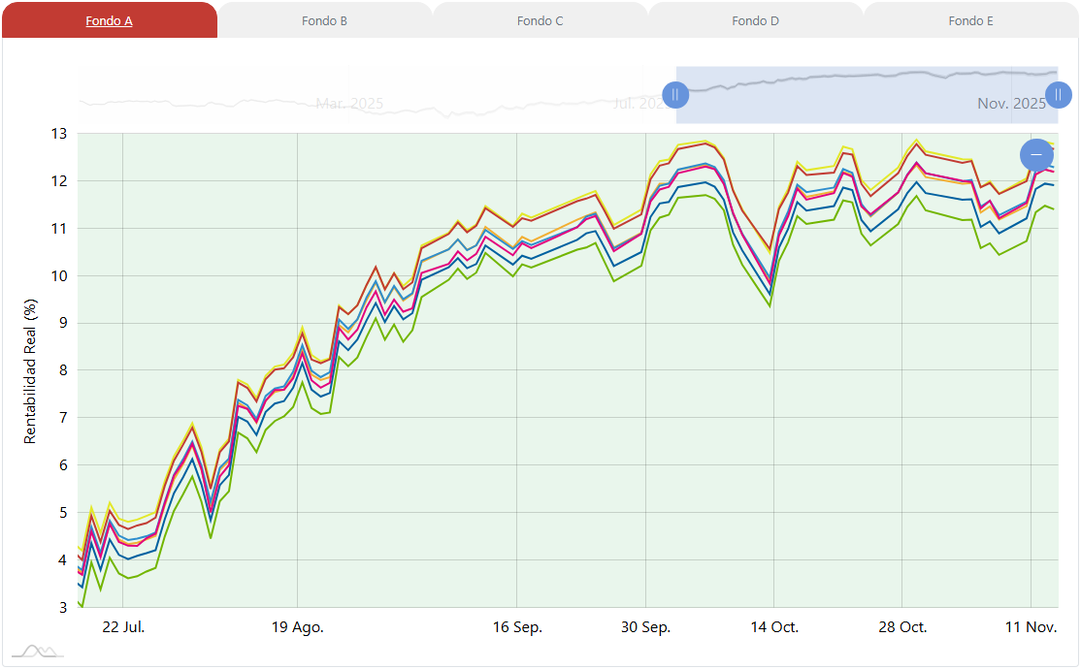Image resolution: width=1081 pixels, height=669 pixels.
Task: Click the 22 Jul. date axis label
Action: [x=123, y=627]
